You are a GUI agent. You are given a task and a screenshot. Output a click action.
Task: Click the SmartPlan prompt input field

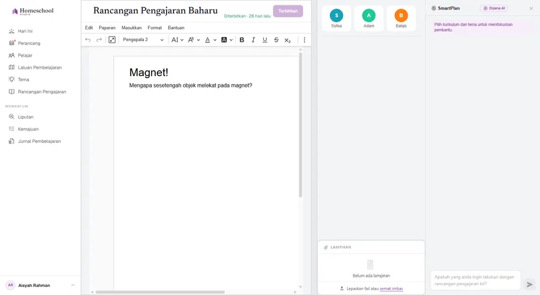coord(475,280)
